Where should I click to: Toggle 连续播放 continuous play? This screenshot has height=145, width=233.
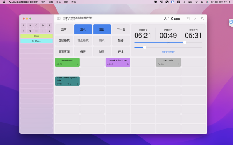tap(64, 40)
